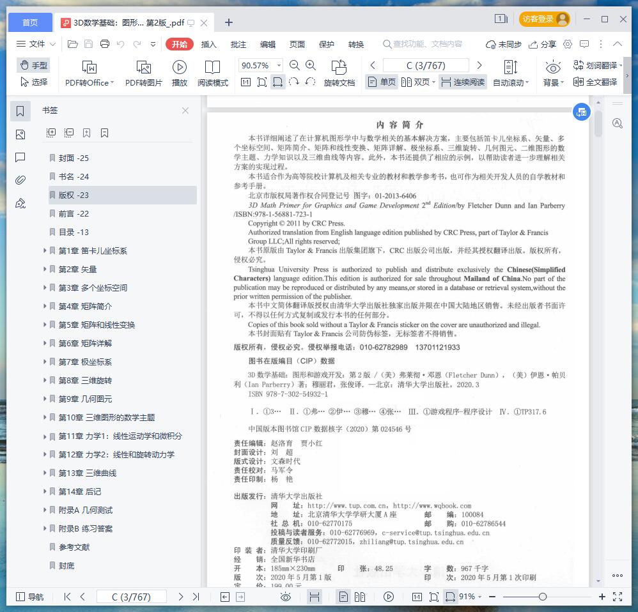Click the 未同步 sync button

coord(504,44)
